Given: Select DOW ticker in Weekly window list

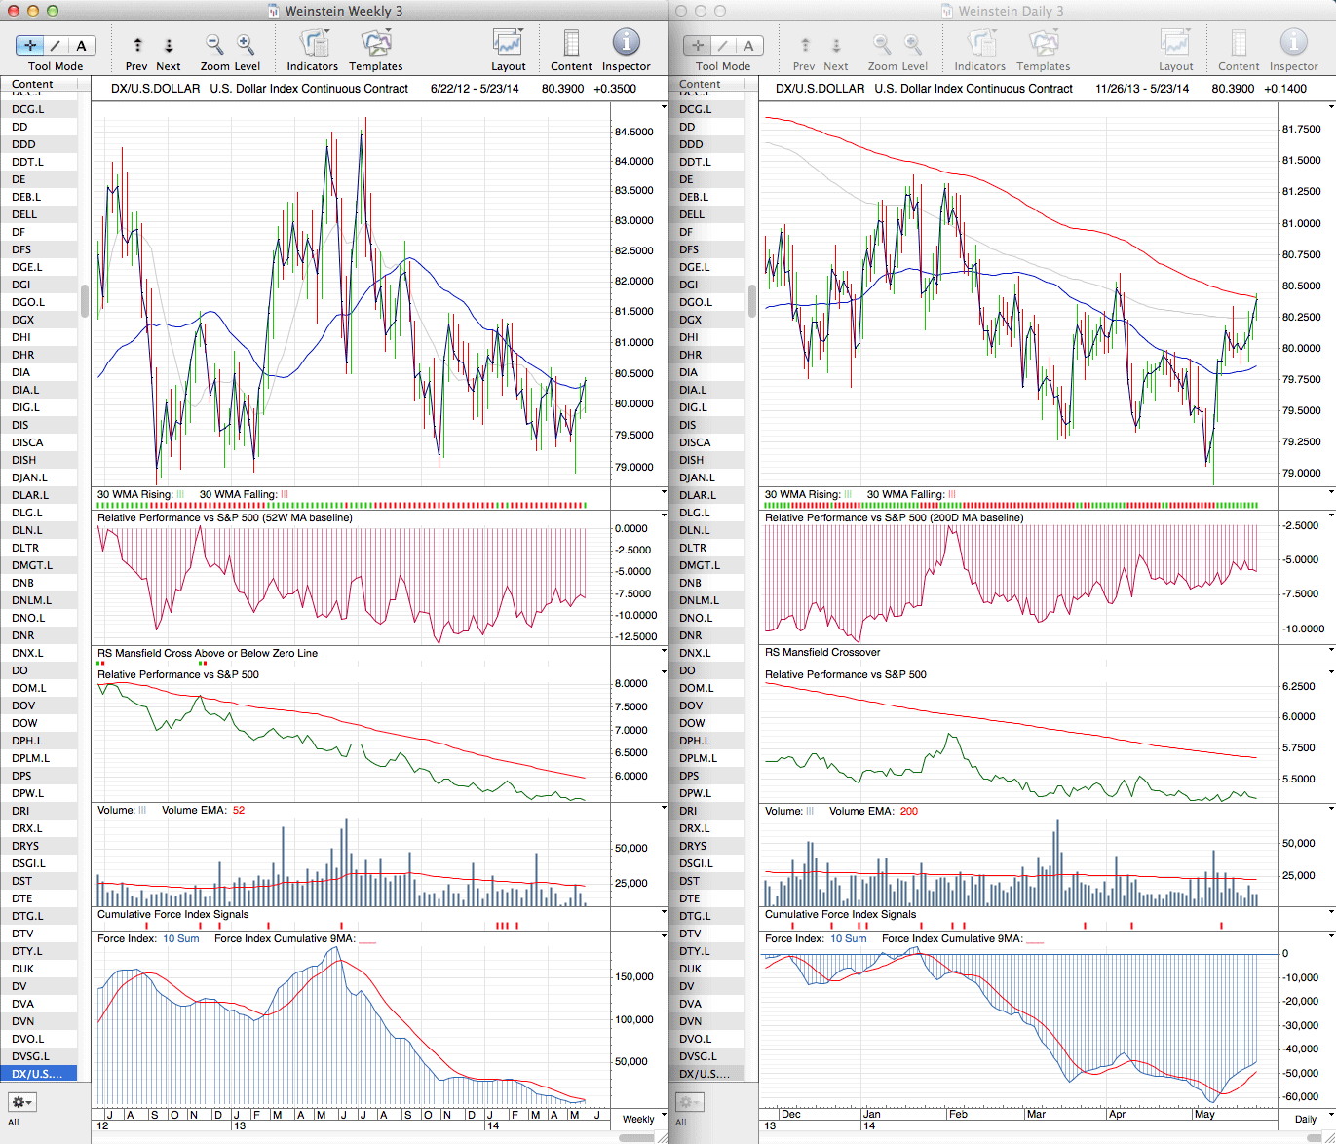Looking at the screenshot, I should click(25, 723).
